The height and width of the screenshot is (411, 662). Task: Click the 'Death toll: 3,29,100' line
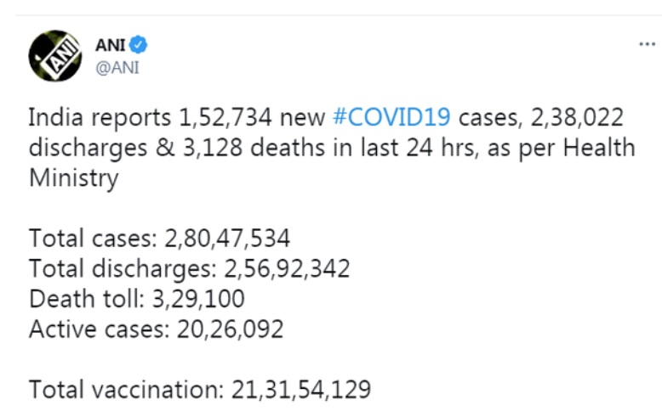pyautogui.click(x=137, y=299)
